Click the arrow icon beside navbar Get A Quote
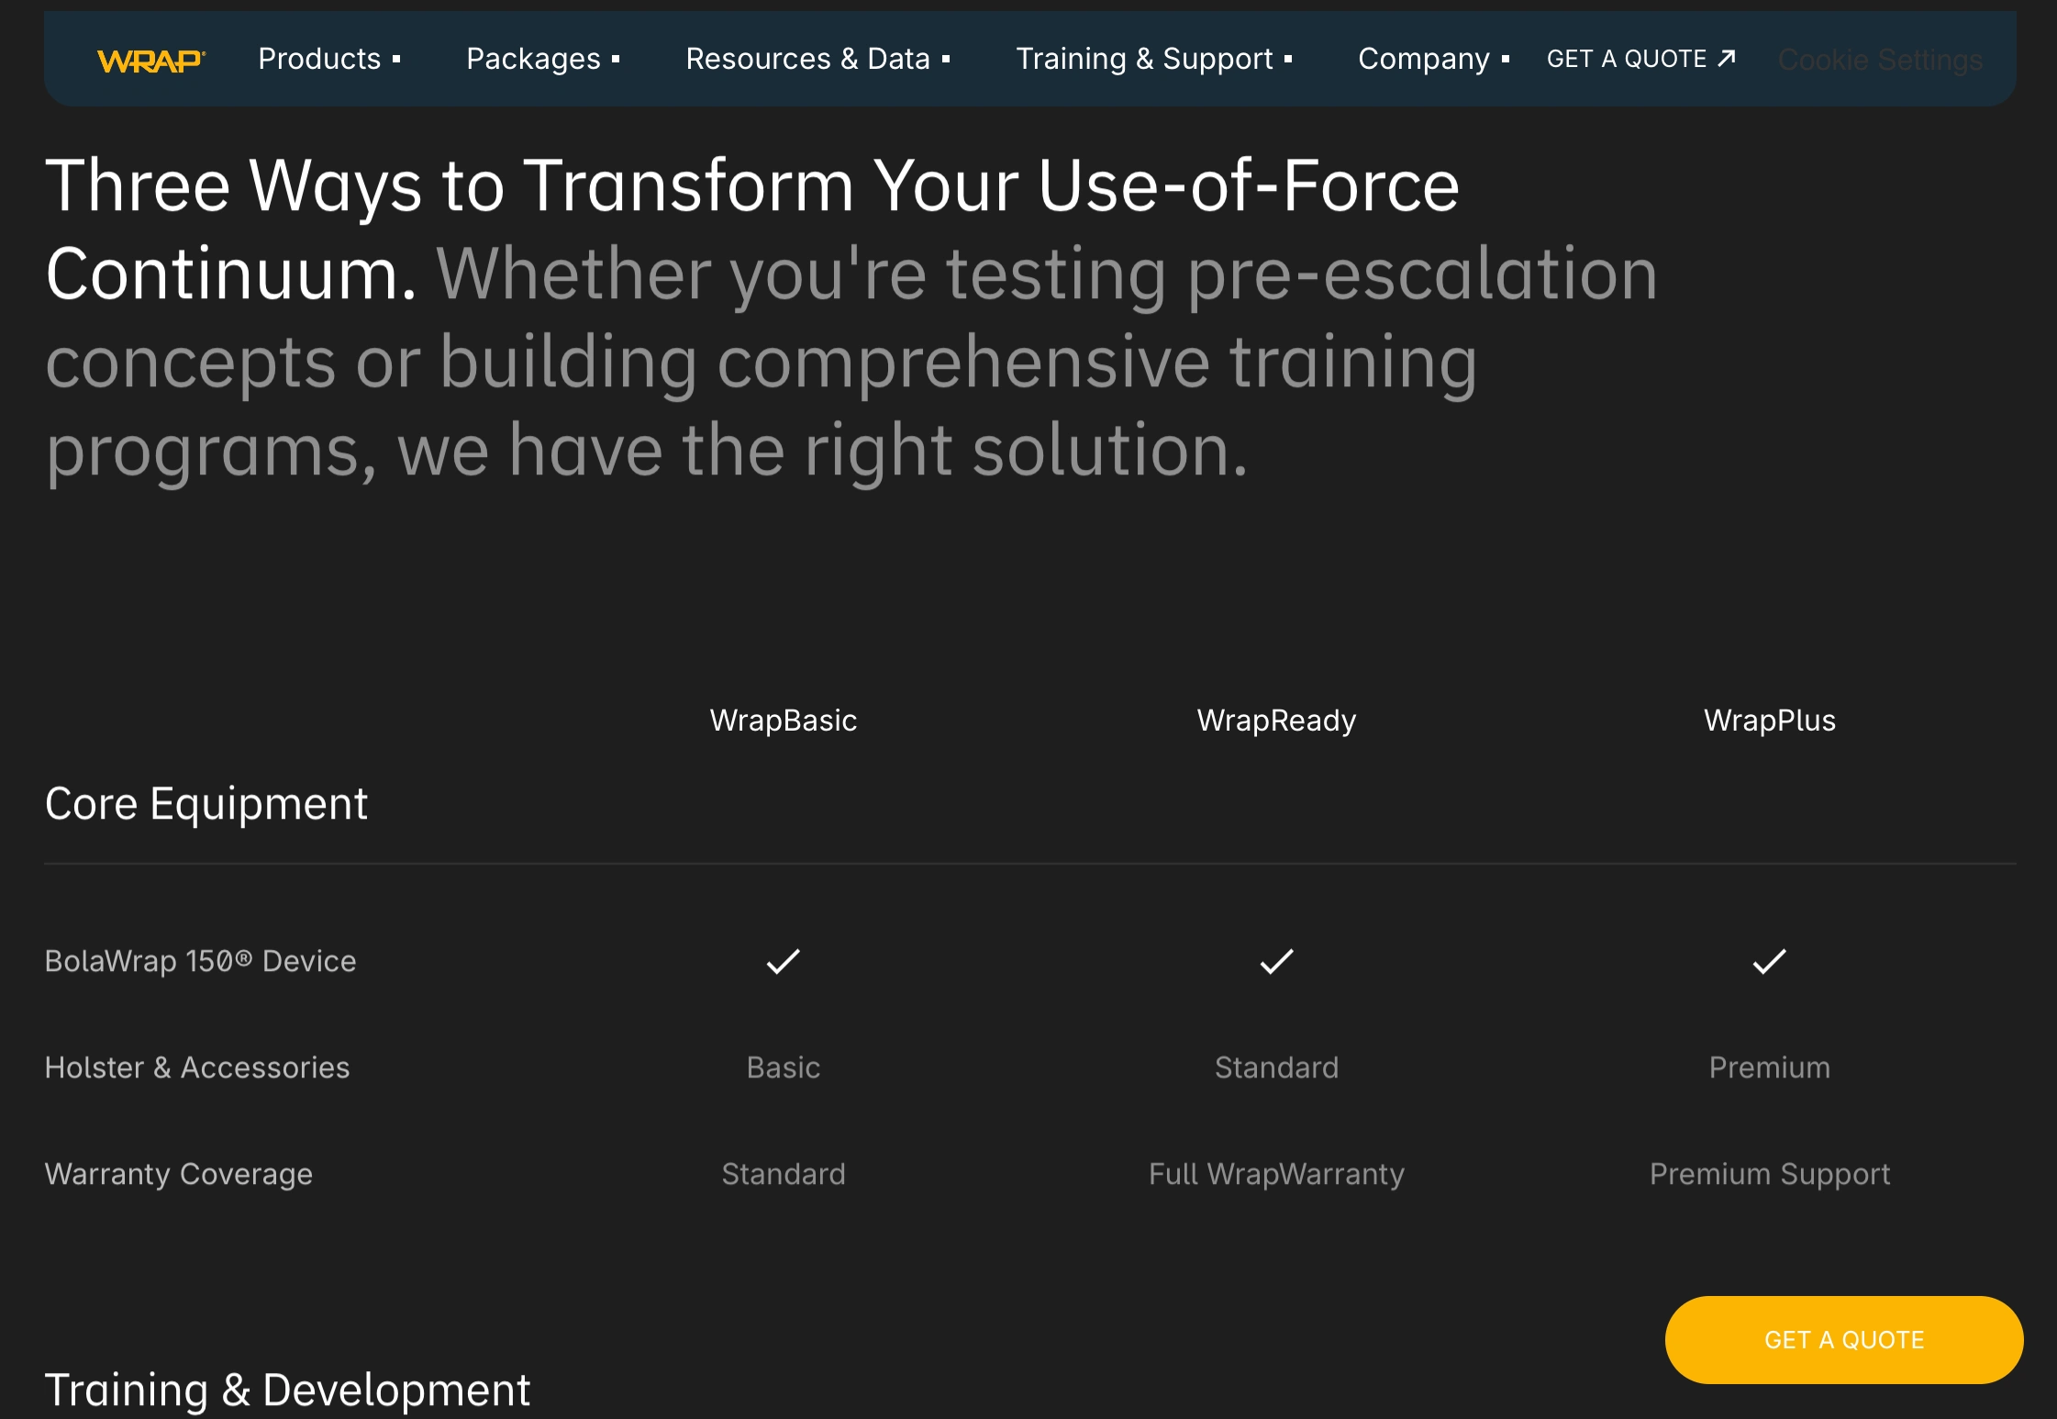The image size is (2057, 1419). pyautogui.click(x=1727, y=59)
